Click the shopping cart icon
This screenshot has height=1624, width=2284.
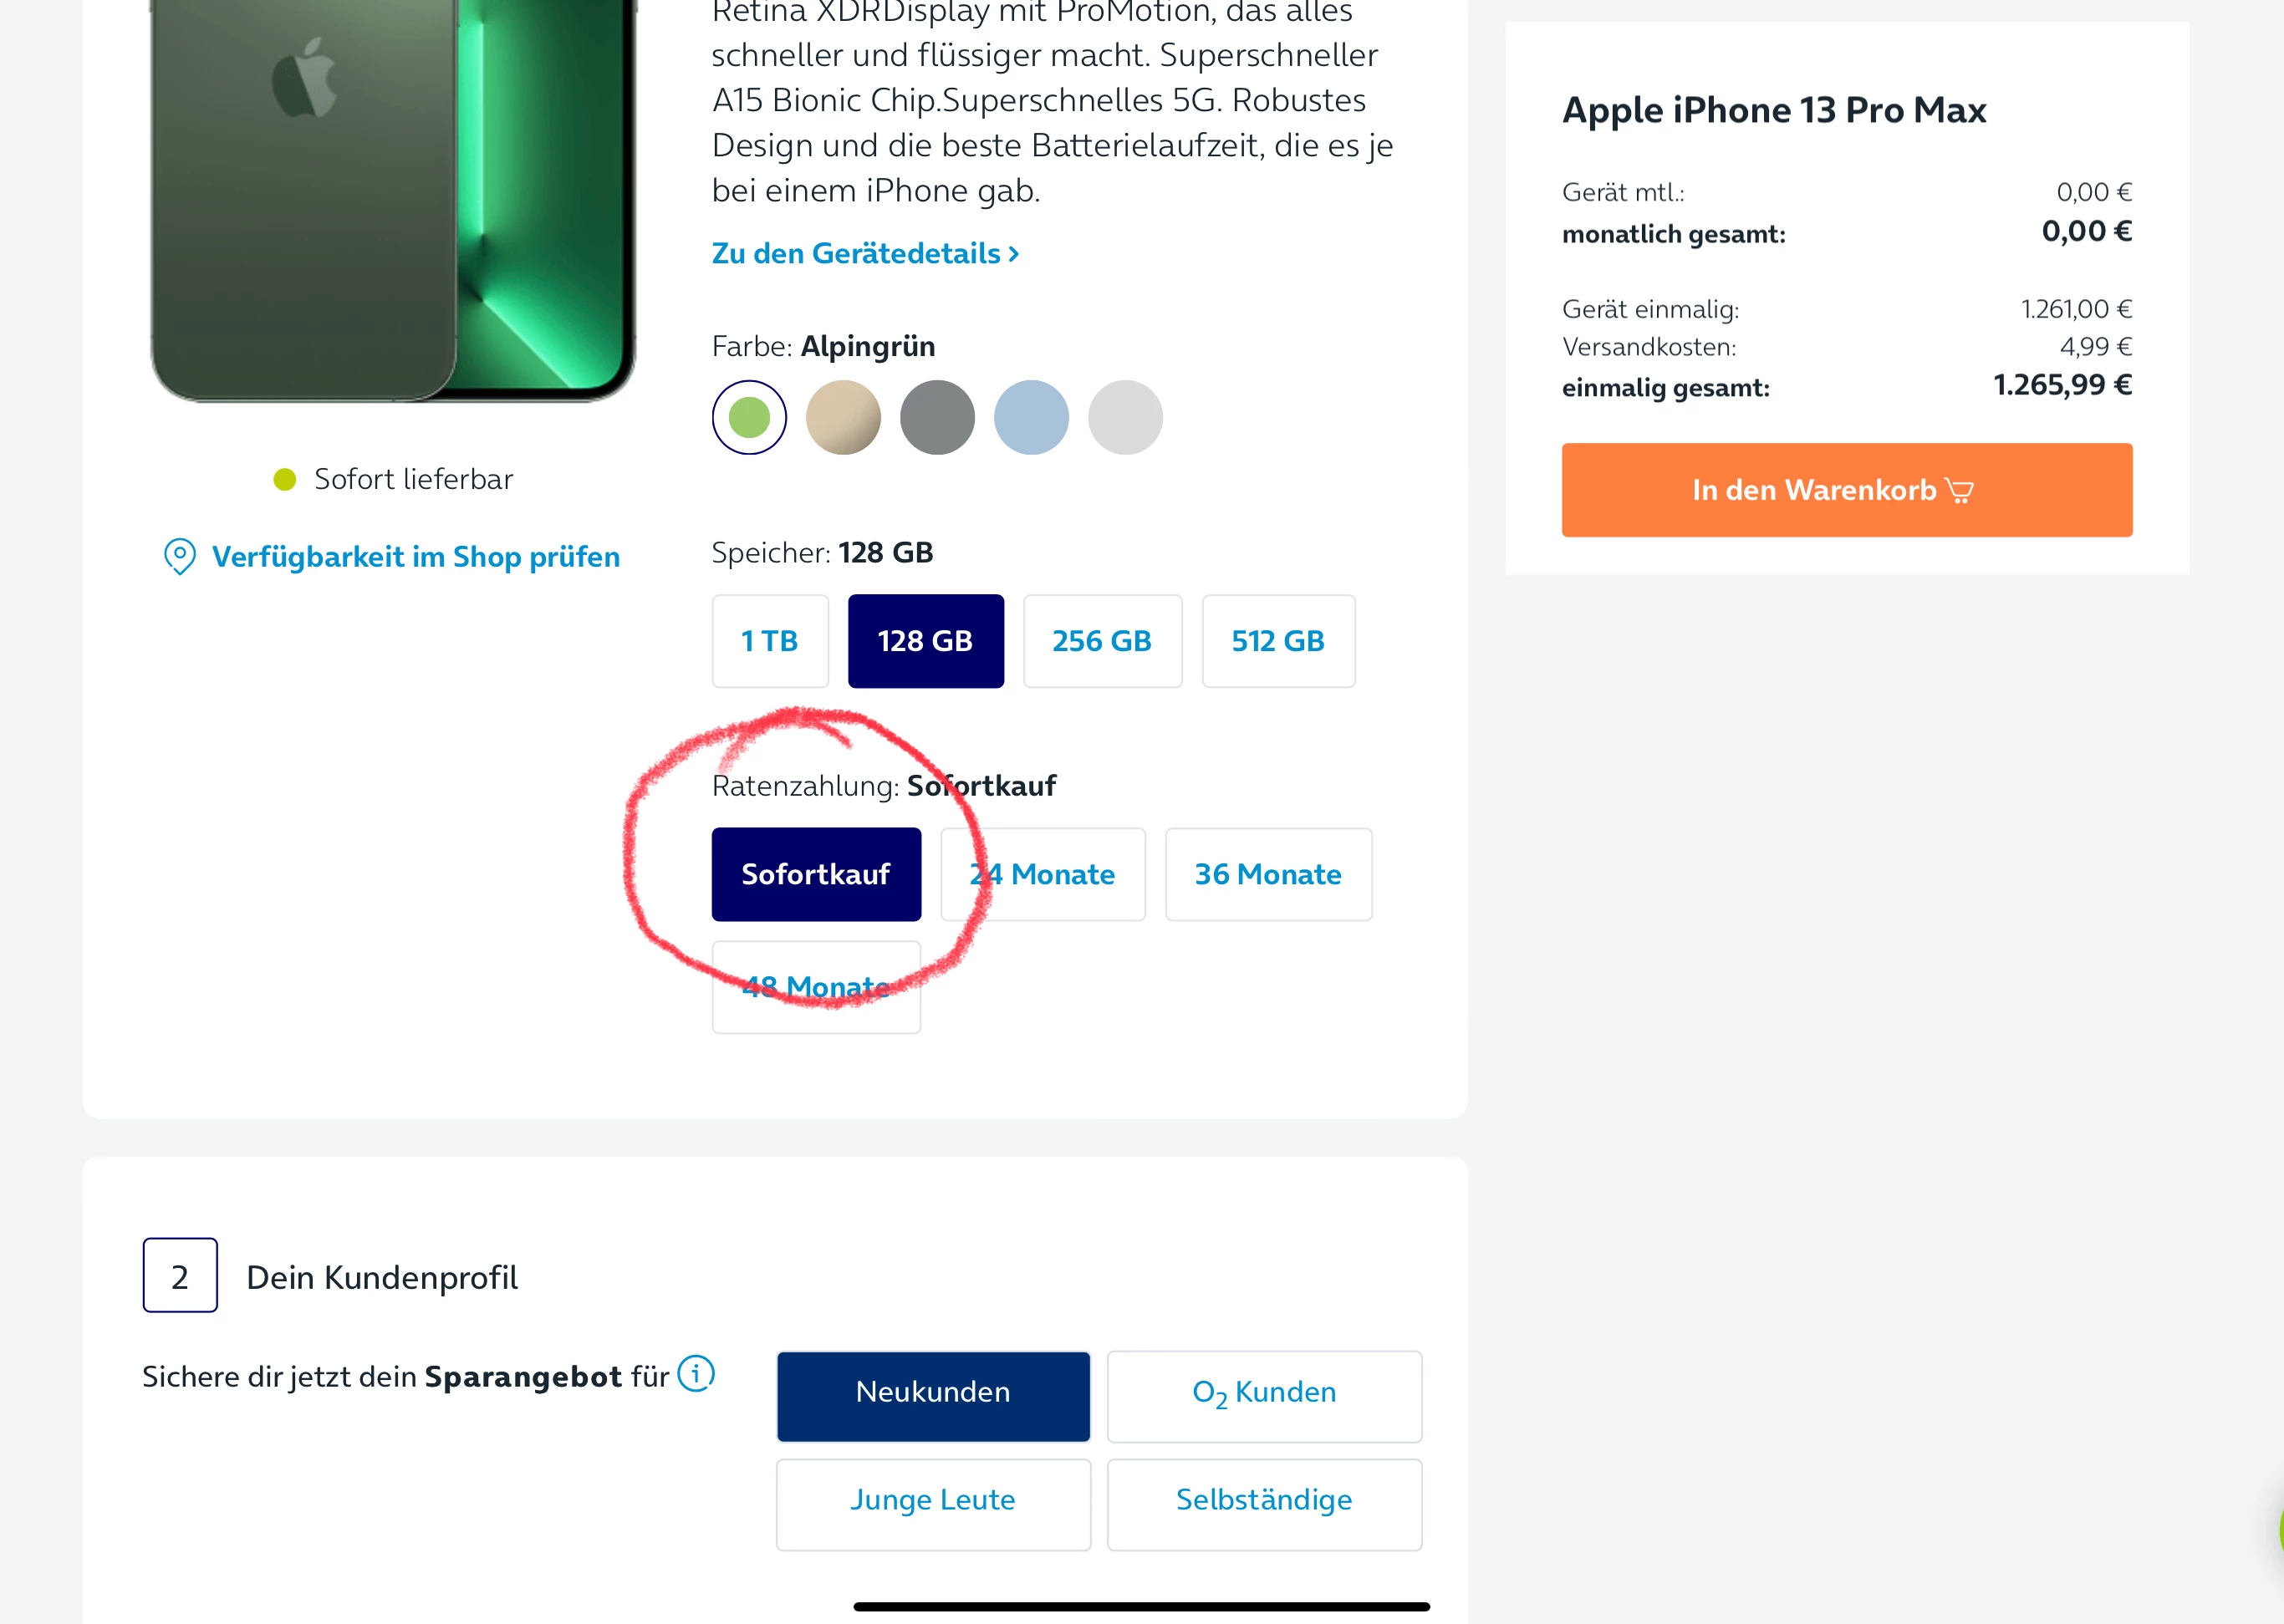pos(1960,490)
